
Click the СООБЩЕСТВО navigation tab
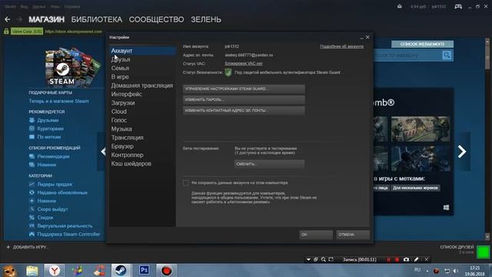pyautogui.click(x=156, y=19)
